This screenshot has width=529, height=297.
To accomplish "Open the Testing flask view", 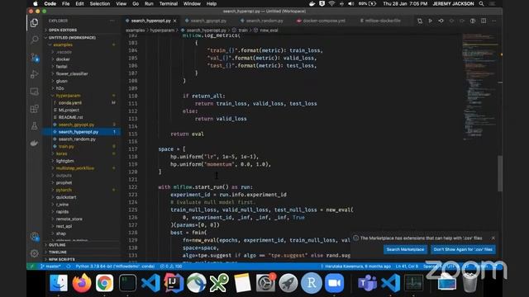I will point(34,126).
